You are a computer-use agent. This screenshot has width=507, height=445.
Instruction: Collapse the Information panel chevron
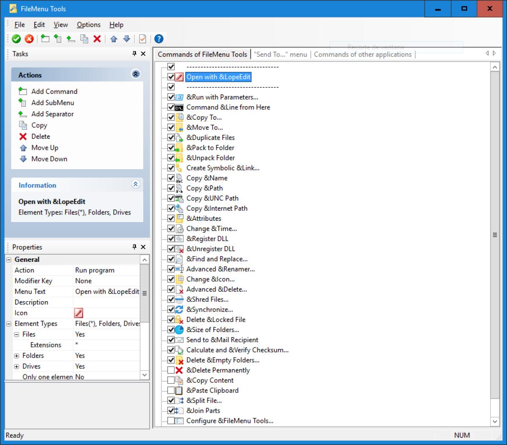[x=136, y=184]
